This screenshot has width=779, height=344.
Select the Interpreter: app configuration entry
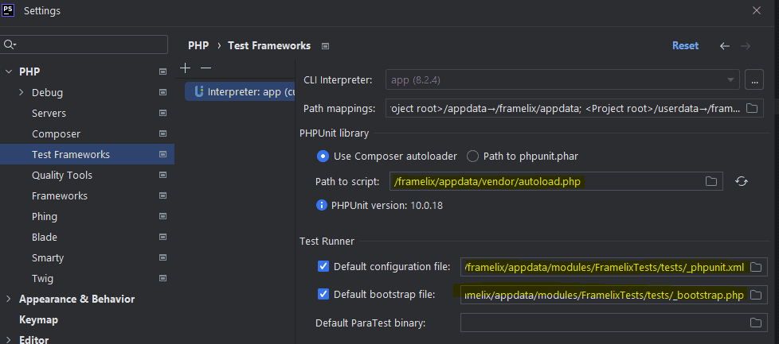[240, 91]
